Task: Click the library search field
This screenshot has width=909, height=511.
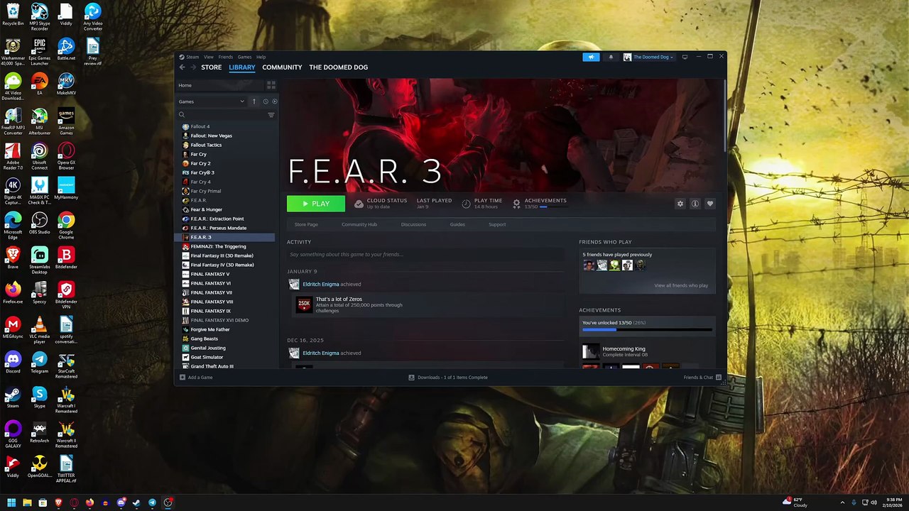Action: [x=222, y=115]
